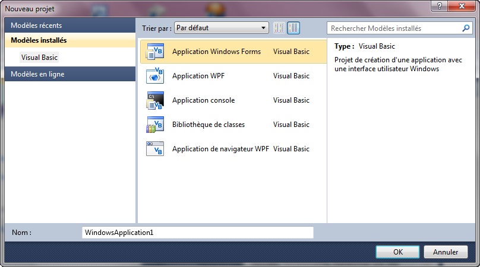Click Visual Basic in the Application console row
480x267 pixels.
click(x=291, y=100)
